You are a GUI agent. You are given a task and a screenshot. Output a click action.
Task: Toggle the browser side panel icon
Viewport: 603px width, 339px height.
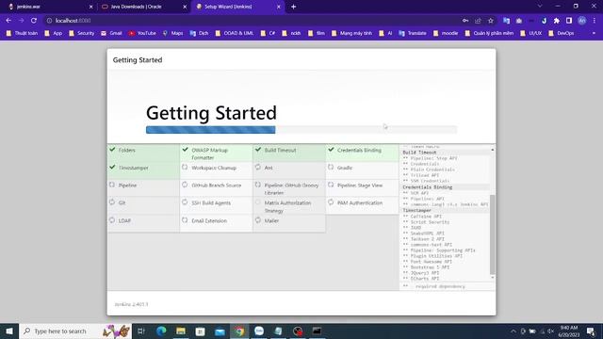tap(569, 21)
